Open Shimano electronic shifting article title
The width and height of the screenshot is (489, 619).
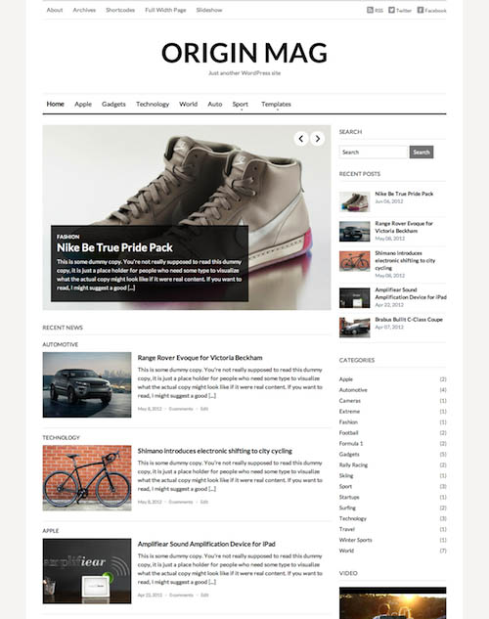[x=215, y=451]
